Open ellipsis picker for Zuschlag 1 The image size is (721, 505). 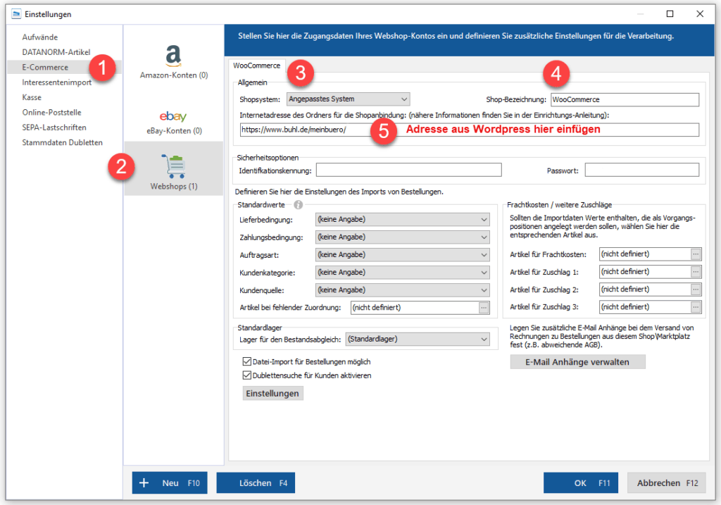coord(696,271)
